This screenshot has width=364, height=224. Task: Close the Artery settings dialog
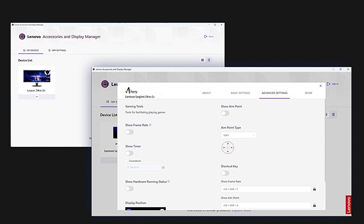click(x=320, y=86)
